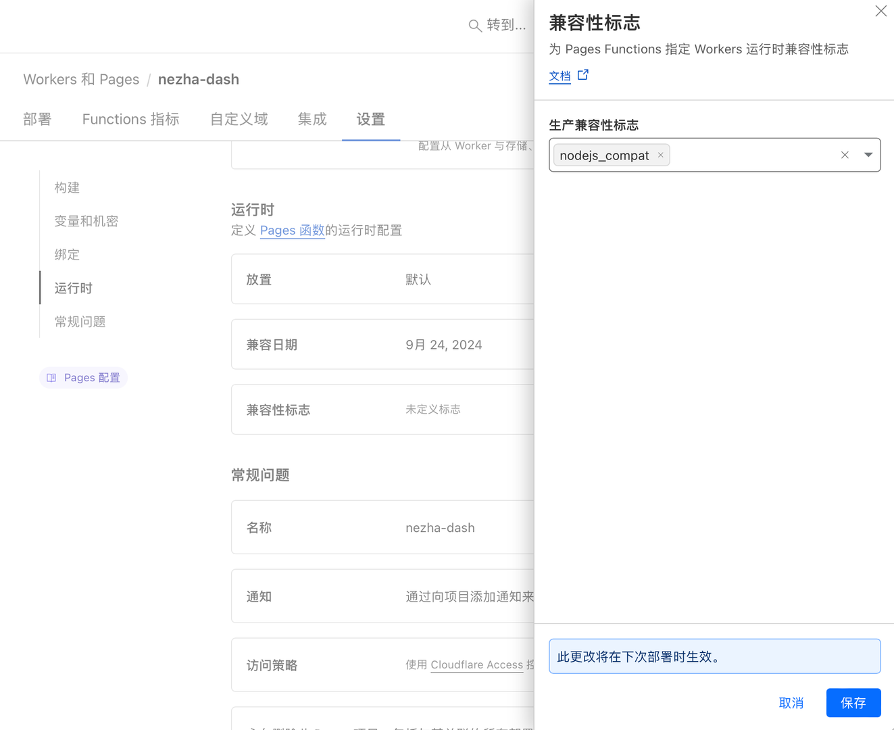
Task: Open the Functions 指标 tab
Action: tap(130, 119)
